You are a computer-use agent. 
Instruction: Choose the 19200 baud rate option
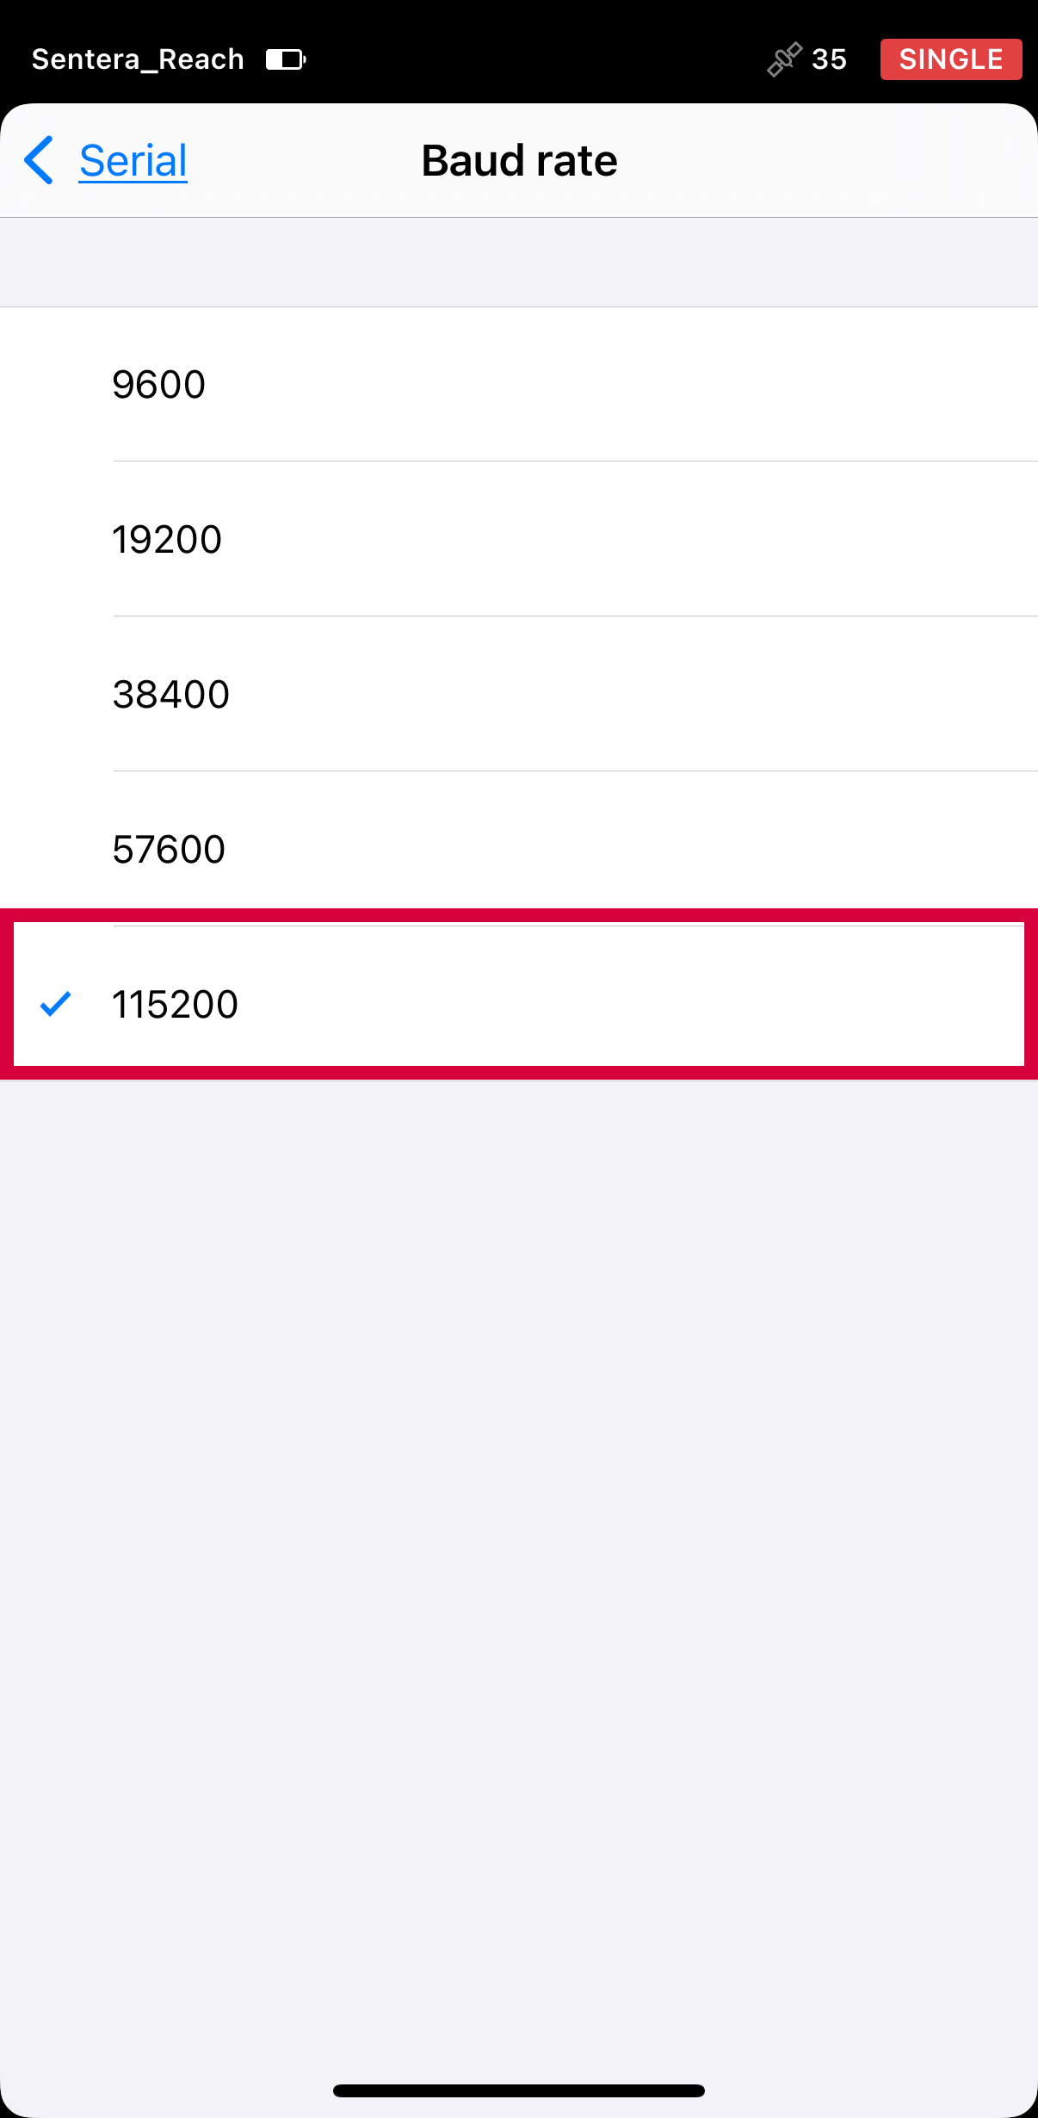(x=167, y=540)
